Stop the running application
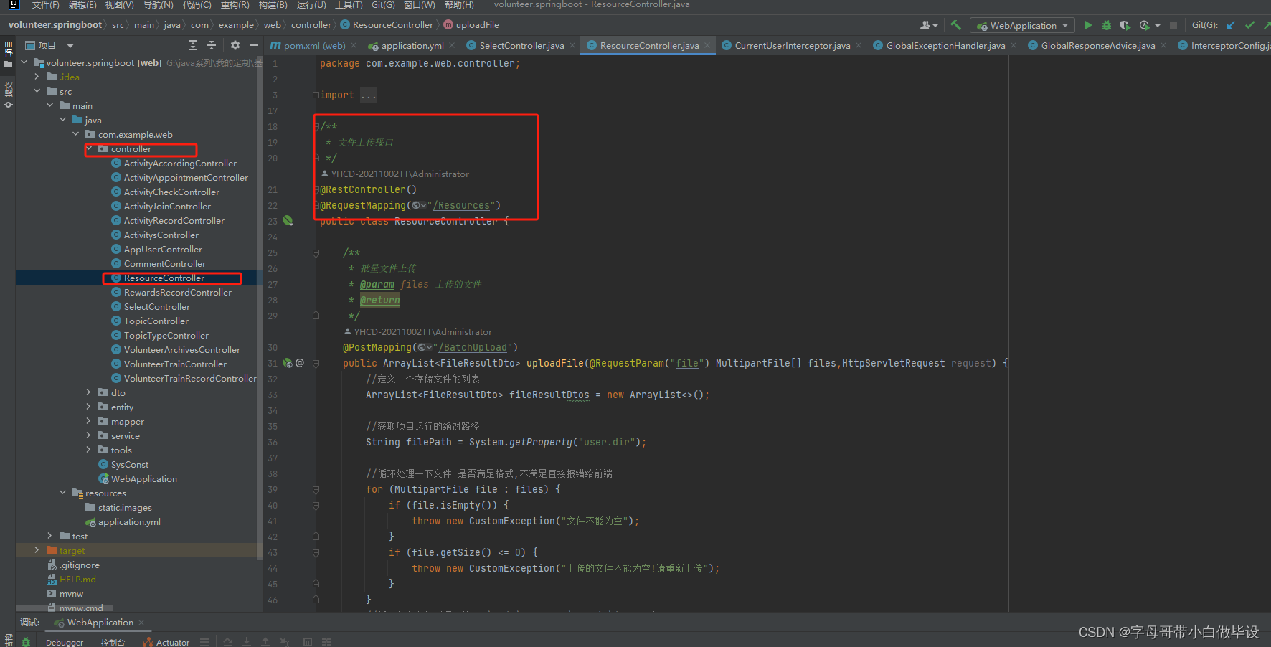 point(1173,25)
